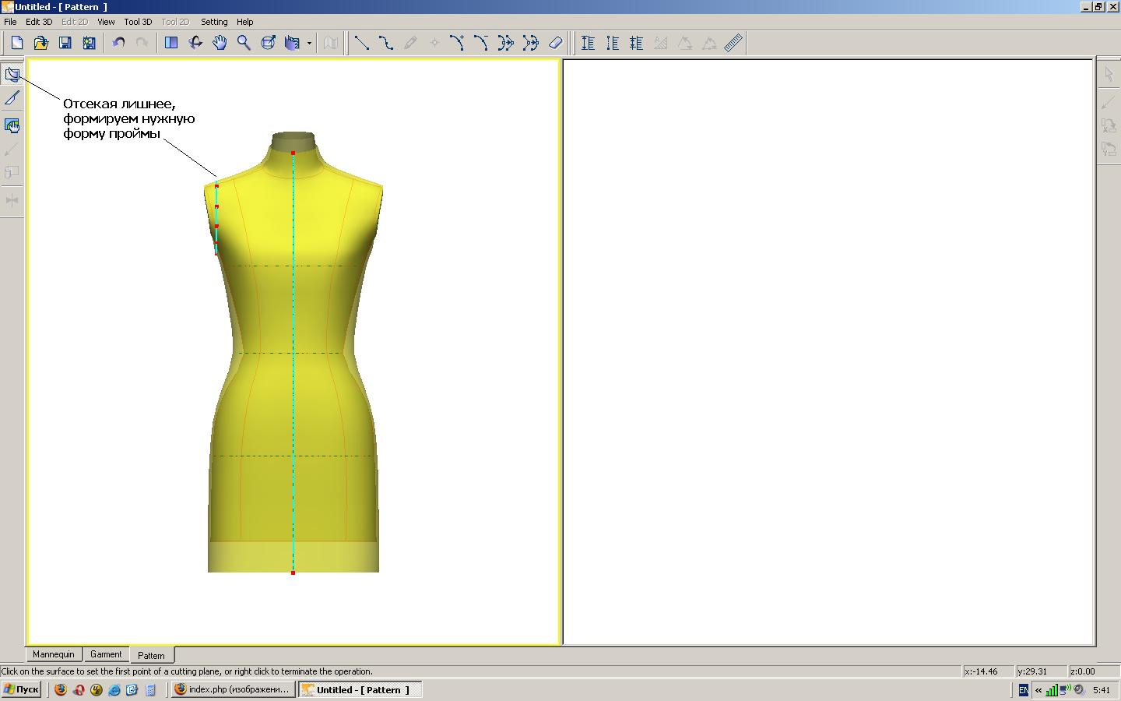Click the Save floppy disk icon
Image resolution: width=1121 pixels, height=701 pixels.
(65, 43)
